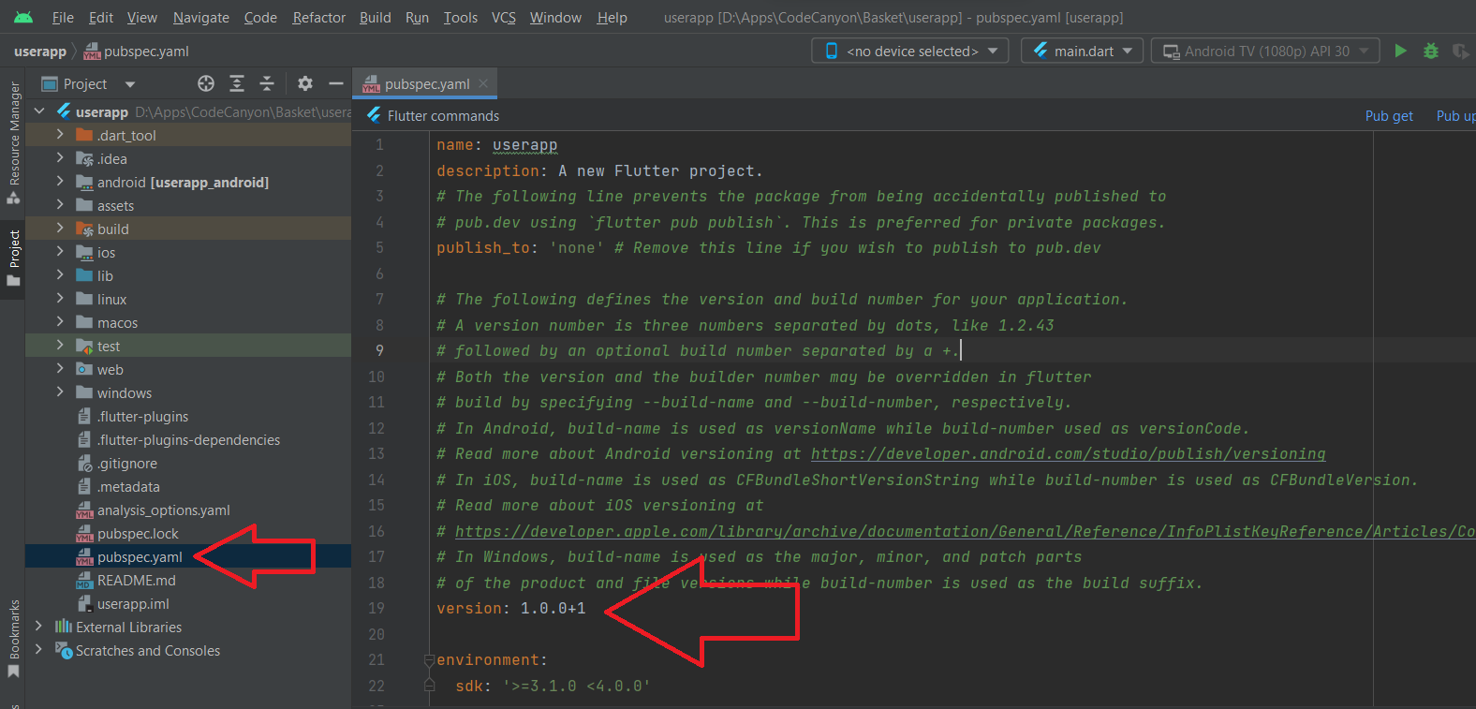Open the Build menu
Viewport: 1476px width, 709px height.
pyautogui.click(x=375, y=17)
